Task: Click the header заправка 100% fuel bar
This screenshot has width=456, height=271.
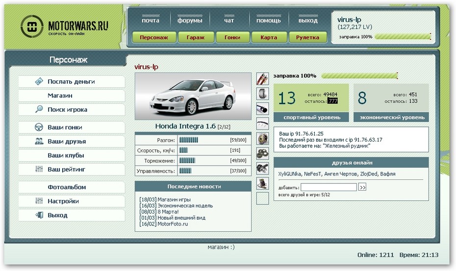Action: (403, 37)
